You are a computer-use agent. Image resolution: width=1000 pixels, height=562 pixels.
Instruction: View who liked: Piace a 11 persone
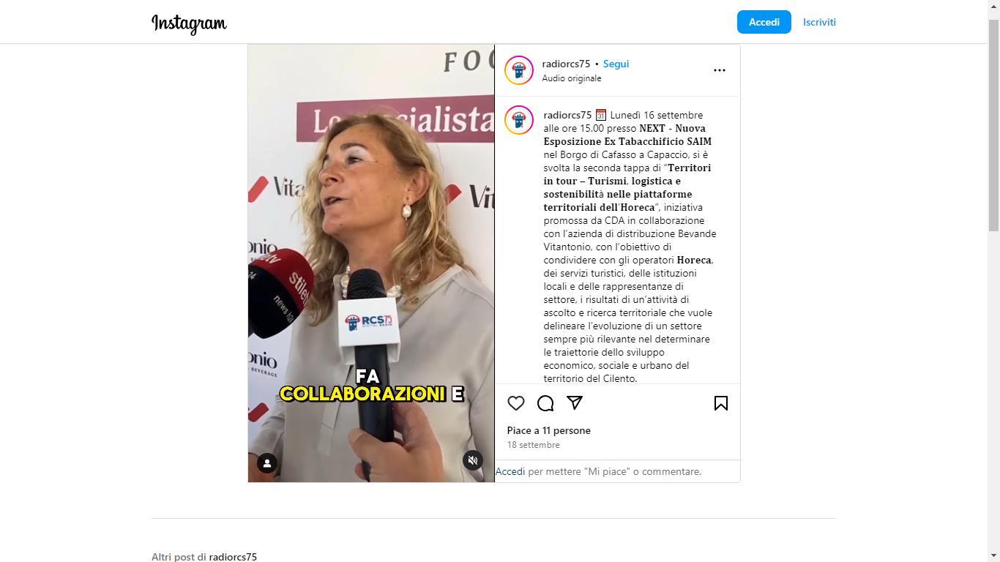coord(549,430)
